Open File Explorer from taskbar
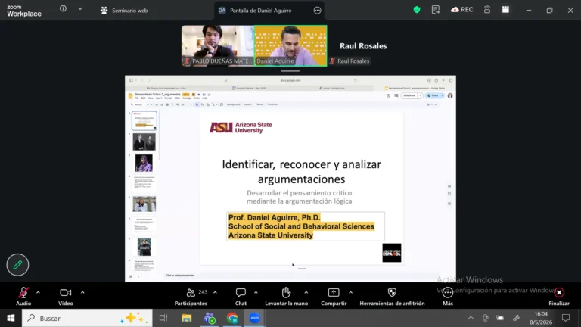The width and height of the screenshot is (581, 327). [x=186, y=318]
